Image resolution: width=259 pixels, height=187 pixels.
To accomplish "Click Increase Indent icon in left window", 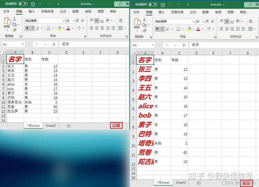I will click(x=113, y=28).
